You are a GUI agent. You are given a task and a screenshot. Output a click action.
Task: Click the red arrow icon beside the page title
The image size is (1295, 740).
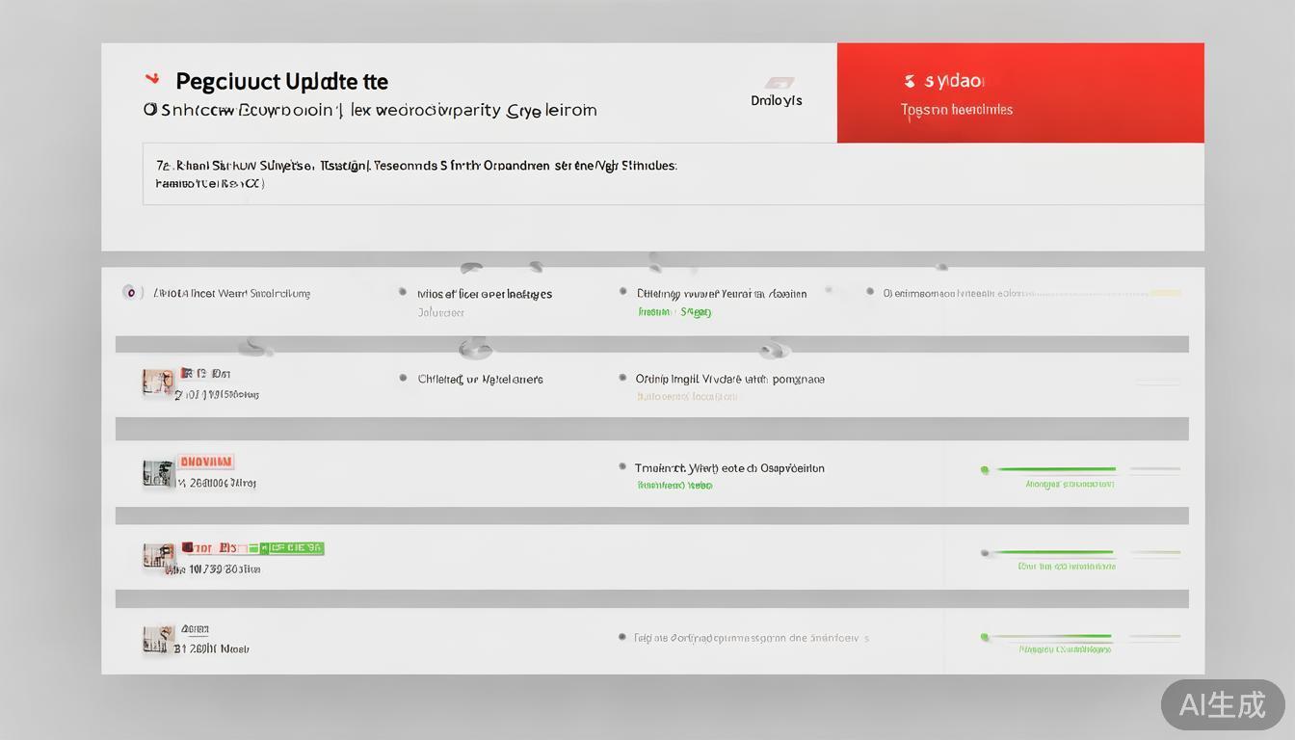(151, 79)
